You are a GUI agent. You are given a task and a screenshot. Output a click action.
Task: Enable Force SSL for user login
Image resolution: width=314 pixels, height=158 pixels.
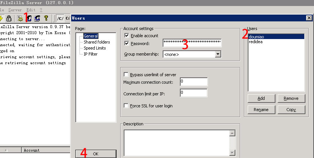click(x=126, y=106)
